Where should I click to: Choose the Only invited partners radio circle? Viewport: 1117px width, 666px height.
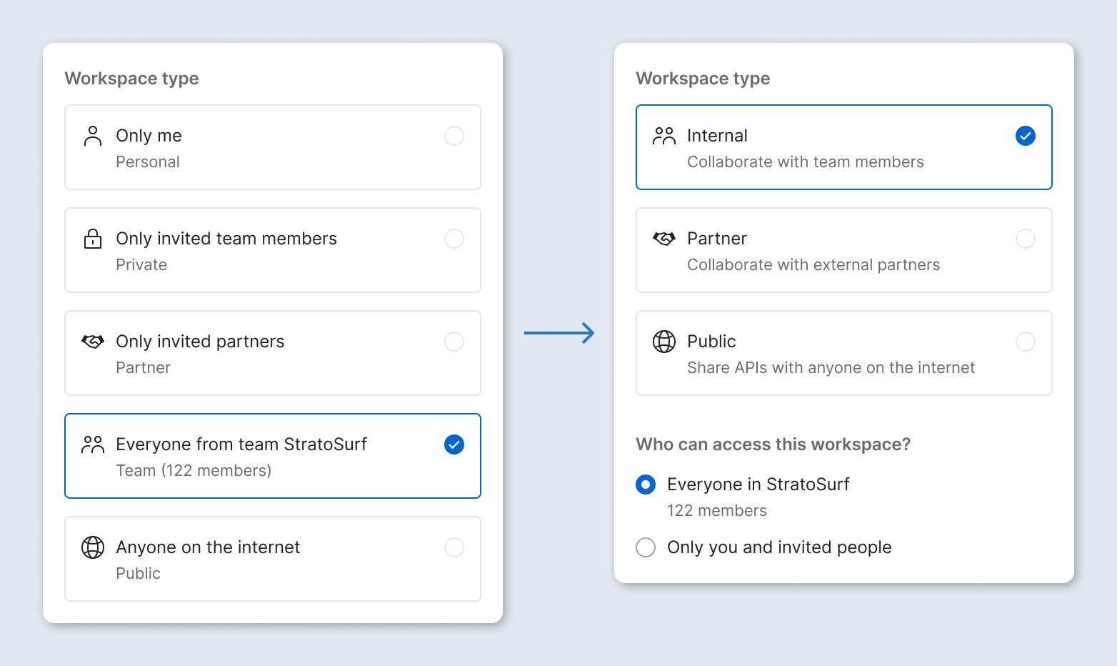[454, 342]
